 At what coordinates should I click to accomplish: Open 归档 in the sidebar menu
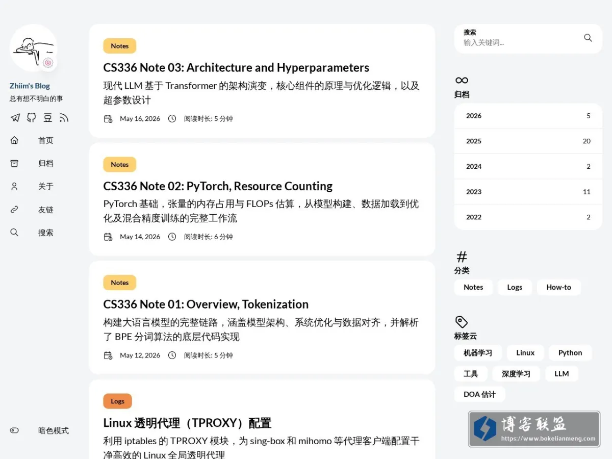click(45, 163)
